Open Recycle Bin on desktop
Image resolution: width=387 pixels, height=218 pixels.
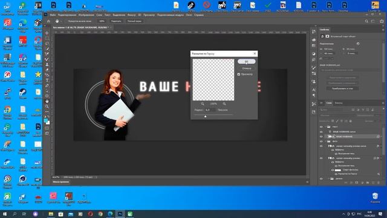tap(375, 197)
